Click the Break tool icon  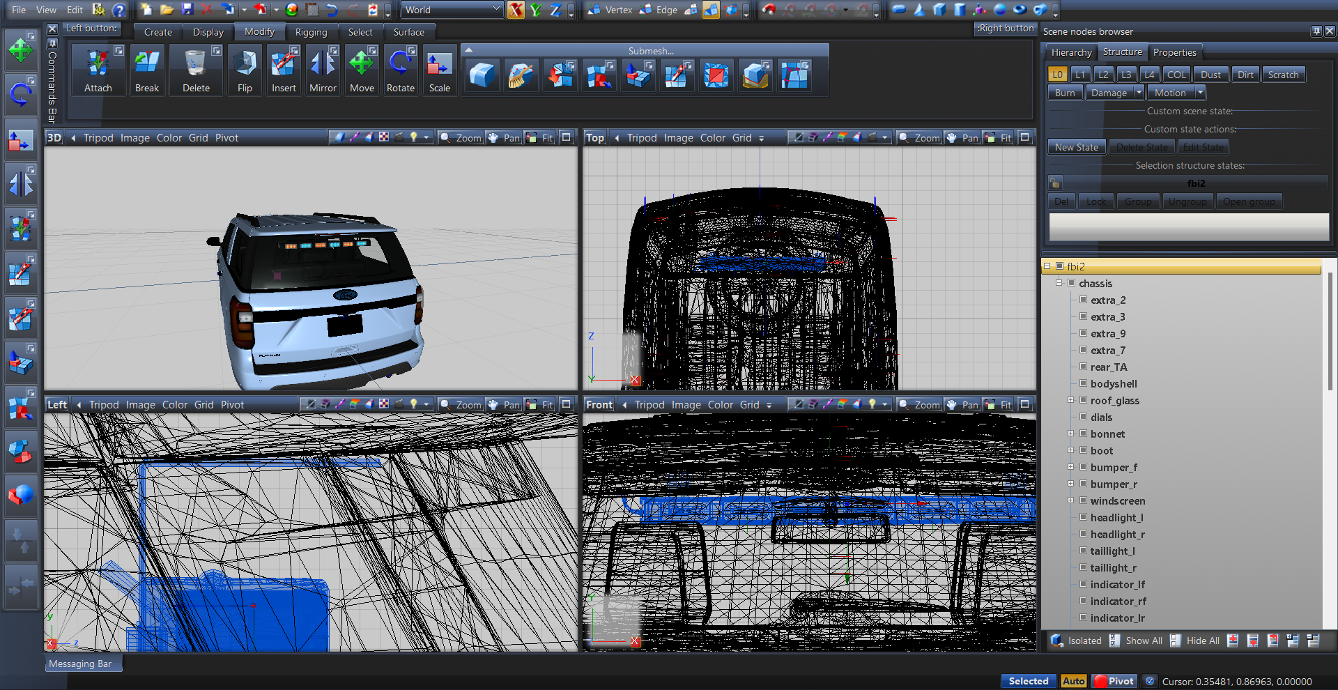[146, 70]
